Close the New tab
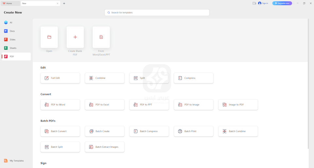This screenshot has width=314, height=168. coord(58,3)
